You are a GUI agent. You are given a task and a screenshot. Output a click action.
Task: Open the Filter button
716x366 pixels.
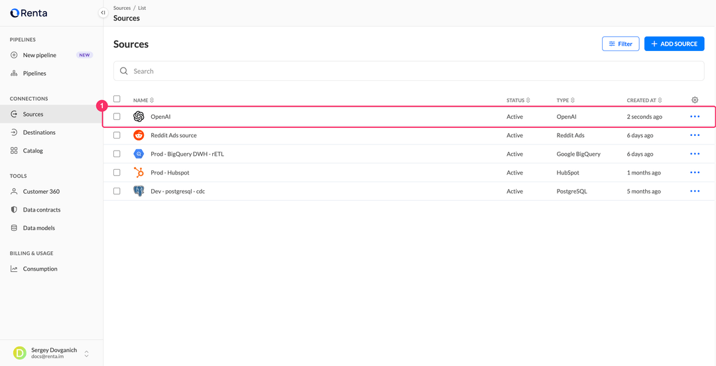(x=621, y=44)
